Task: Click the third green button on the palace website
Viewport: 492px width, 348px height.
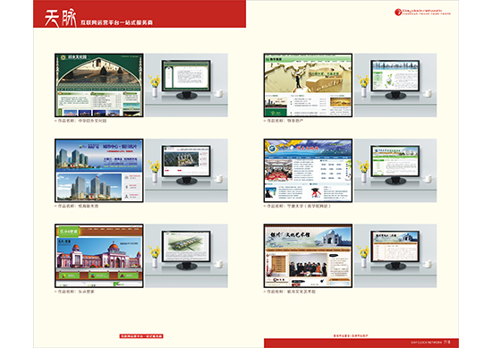Action: [128, 276]
